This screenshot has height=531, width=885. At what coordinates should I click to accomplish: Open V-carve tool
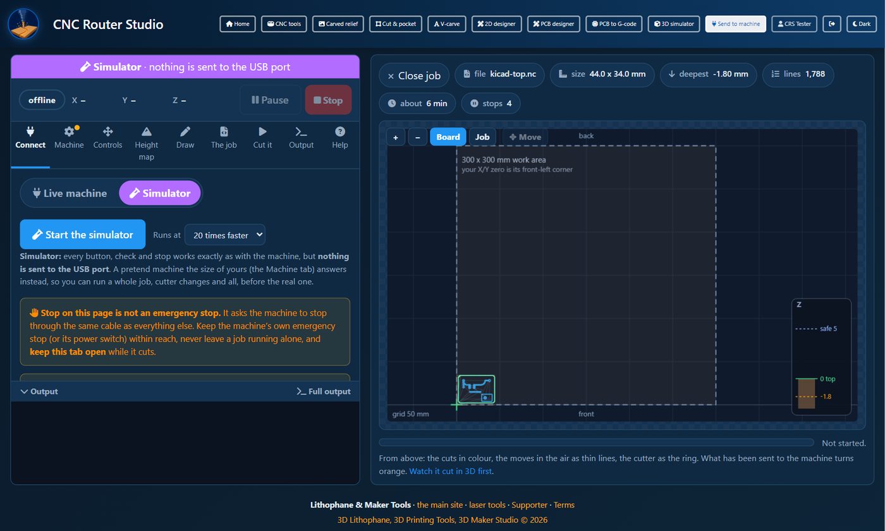click(x=447, y=24)
